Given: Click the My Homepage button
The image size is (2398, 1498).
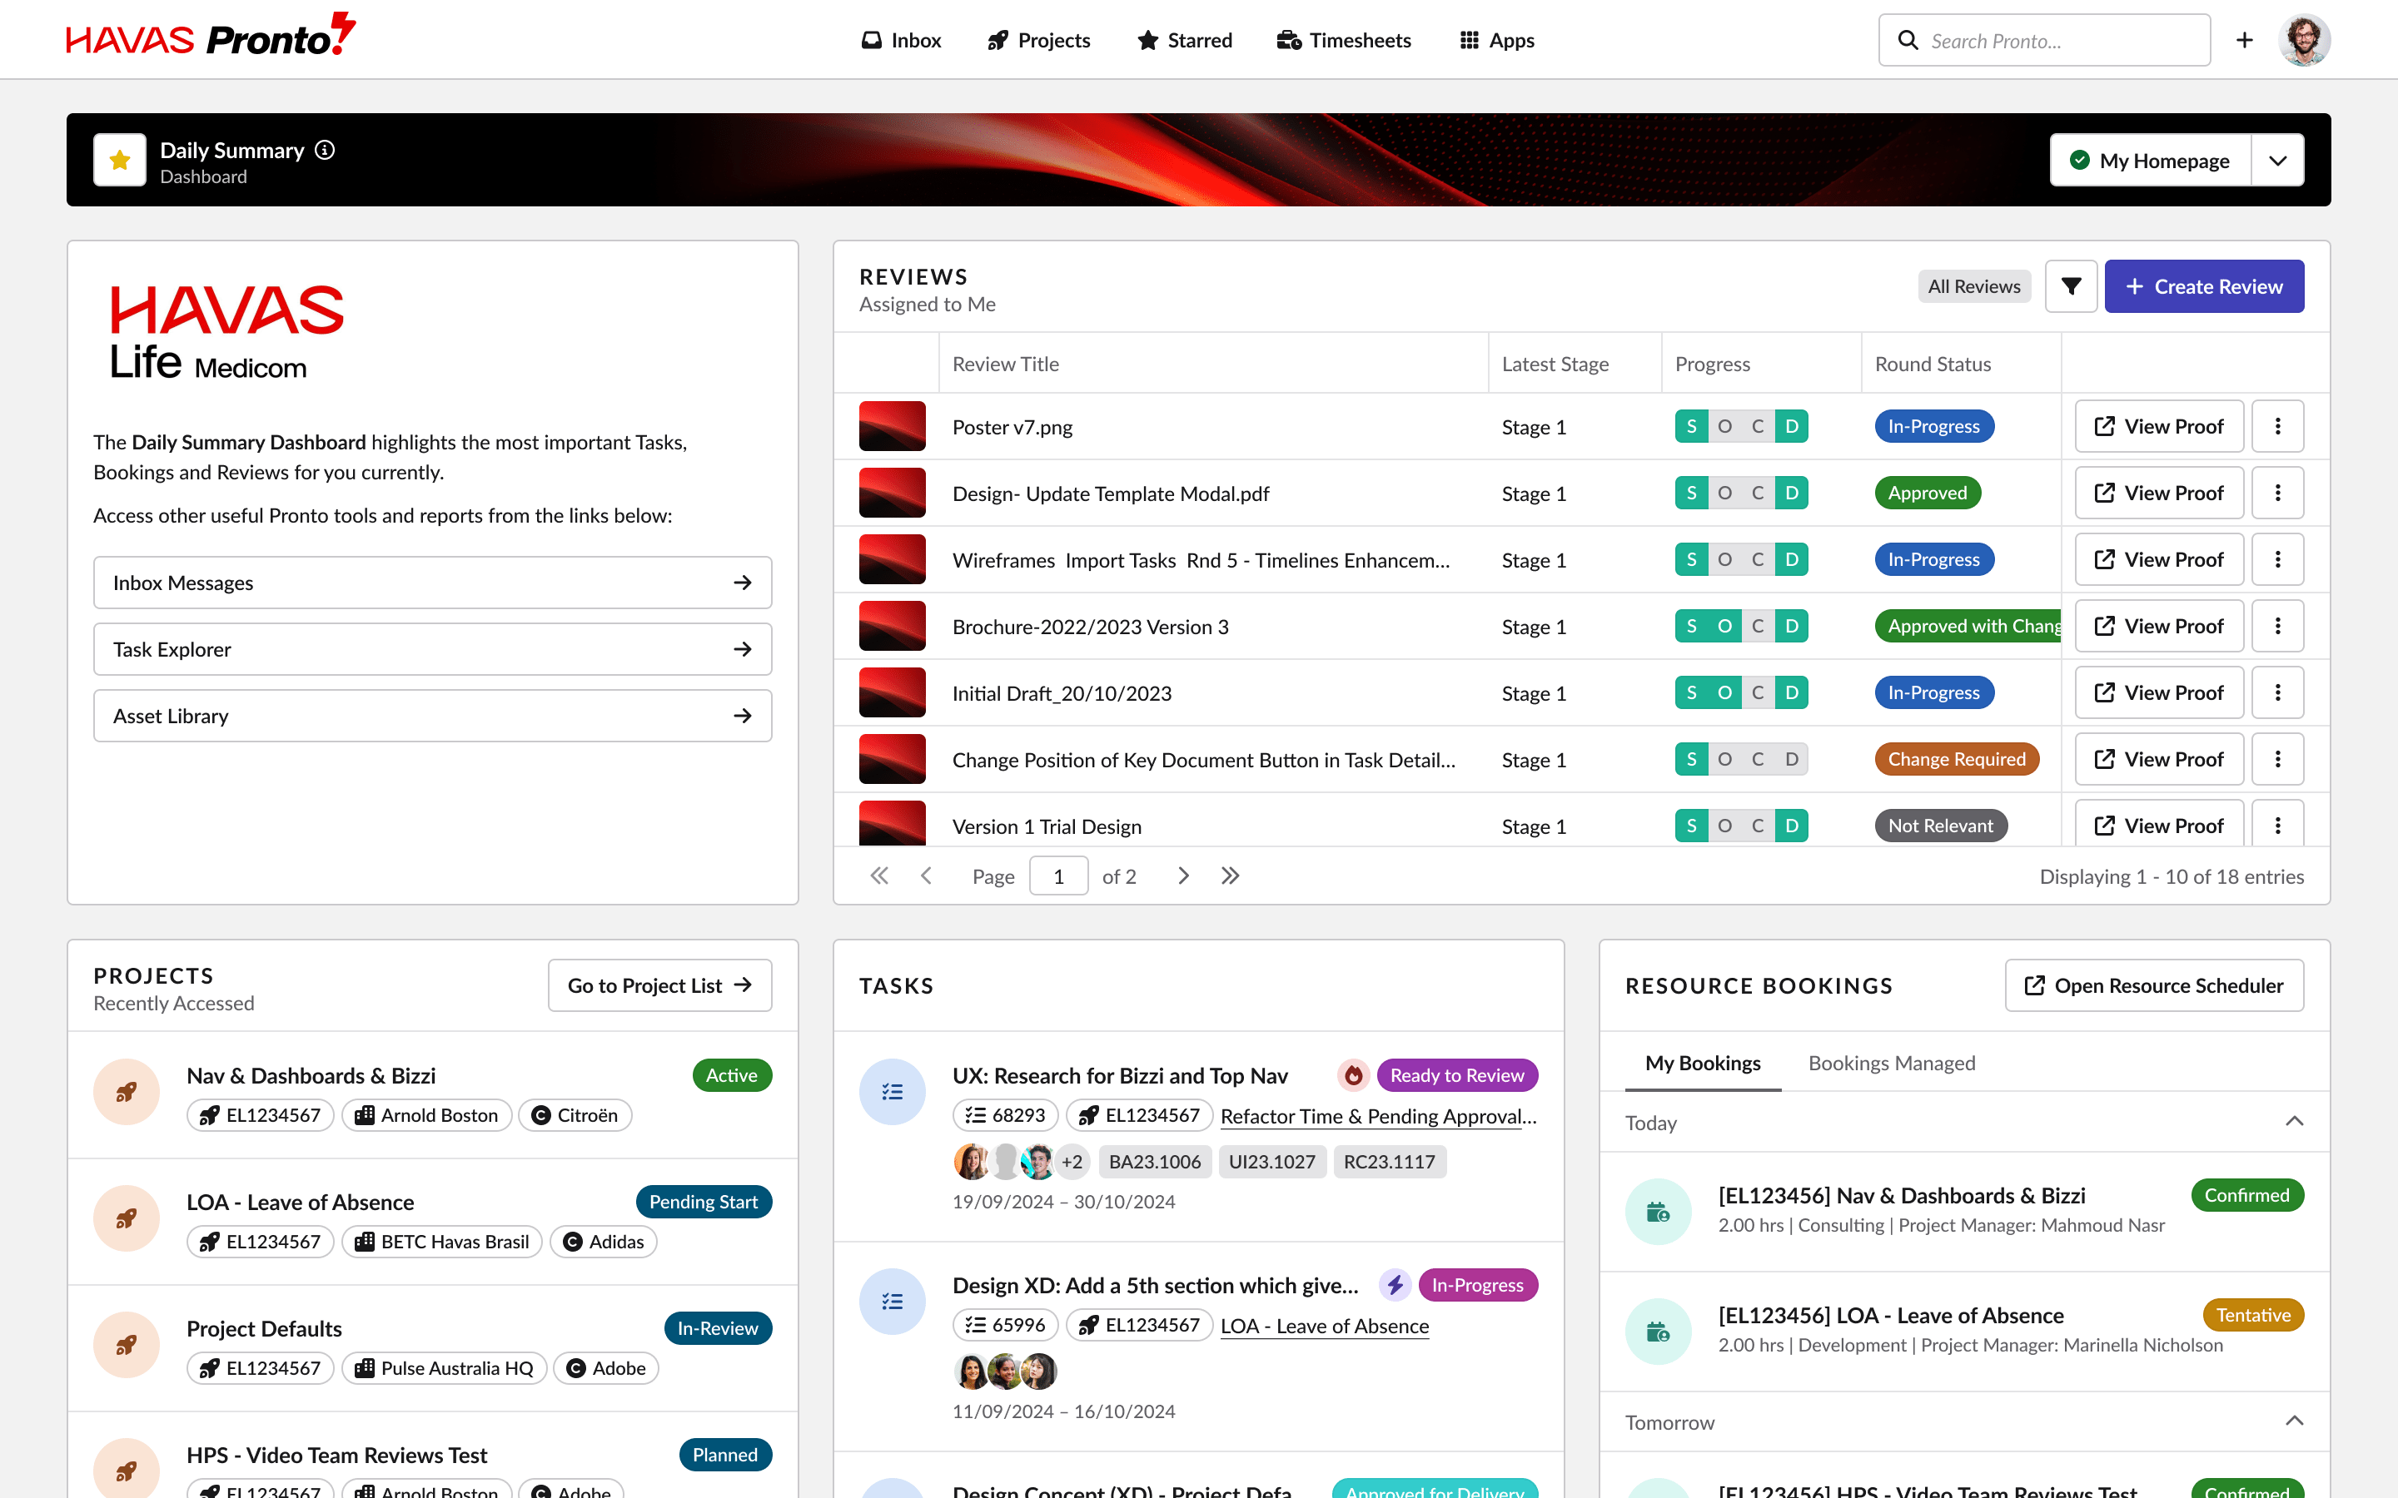Looking at the screenshot, I should [x=2150, y=161].
